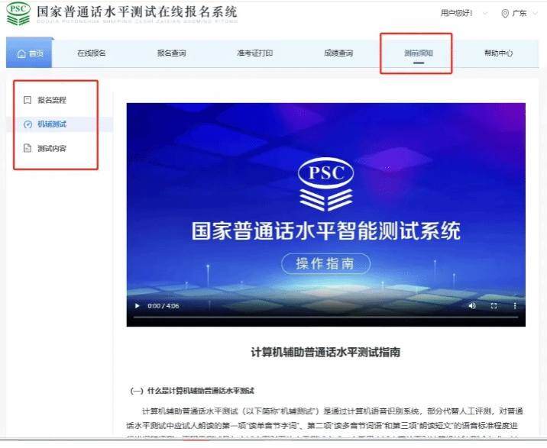Click the location pin icon near 广东

pyautogui.click(x=505, y=14)
